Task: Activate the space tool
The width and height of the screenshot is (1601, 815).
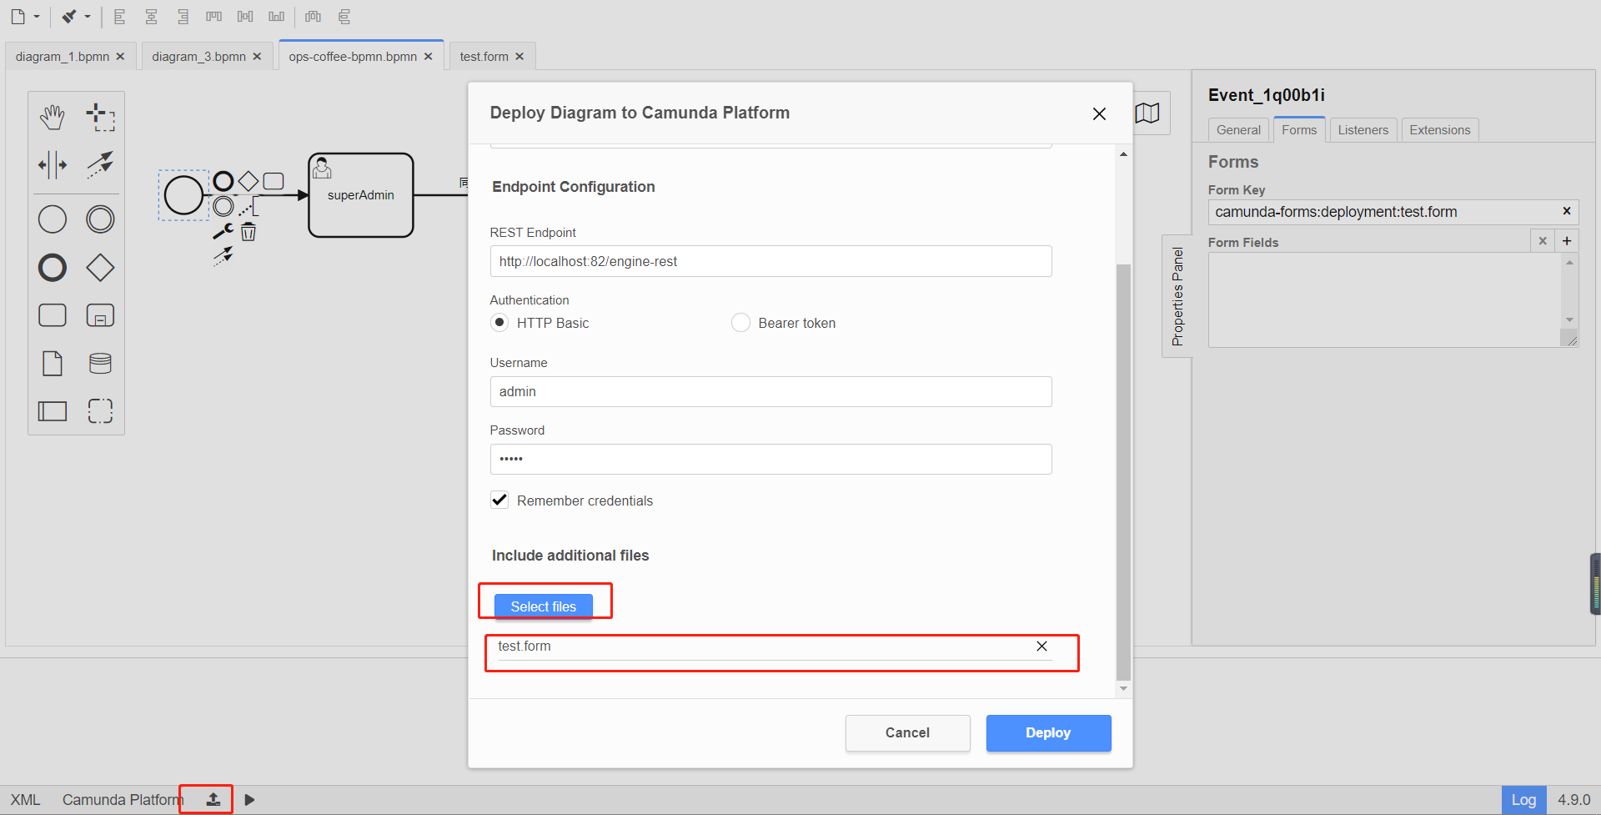Action: (x=53, y=165)
